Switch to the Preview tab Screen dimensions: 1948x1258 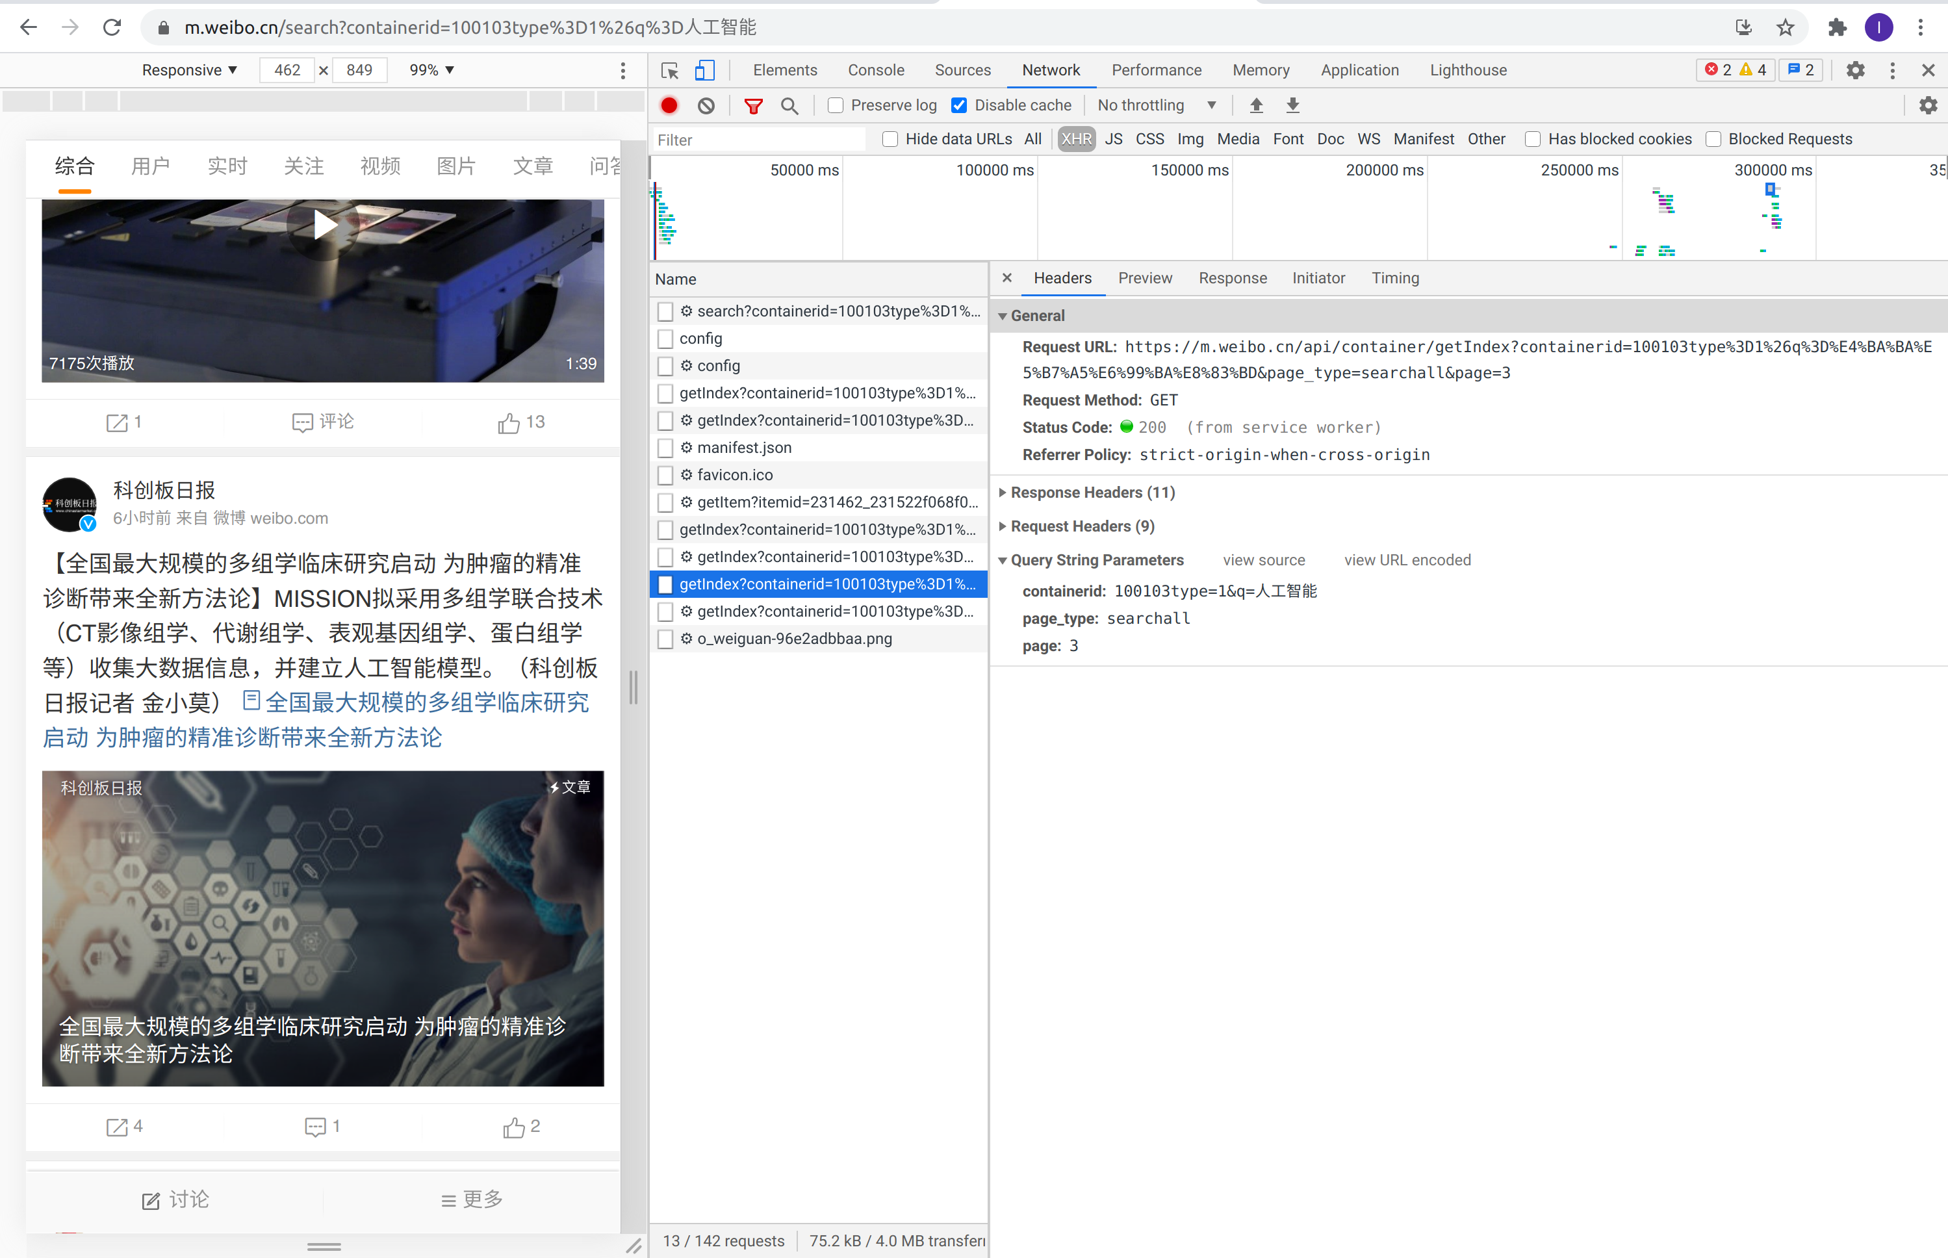click(1144, 279)
